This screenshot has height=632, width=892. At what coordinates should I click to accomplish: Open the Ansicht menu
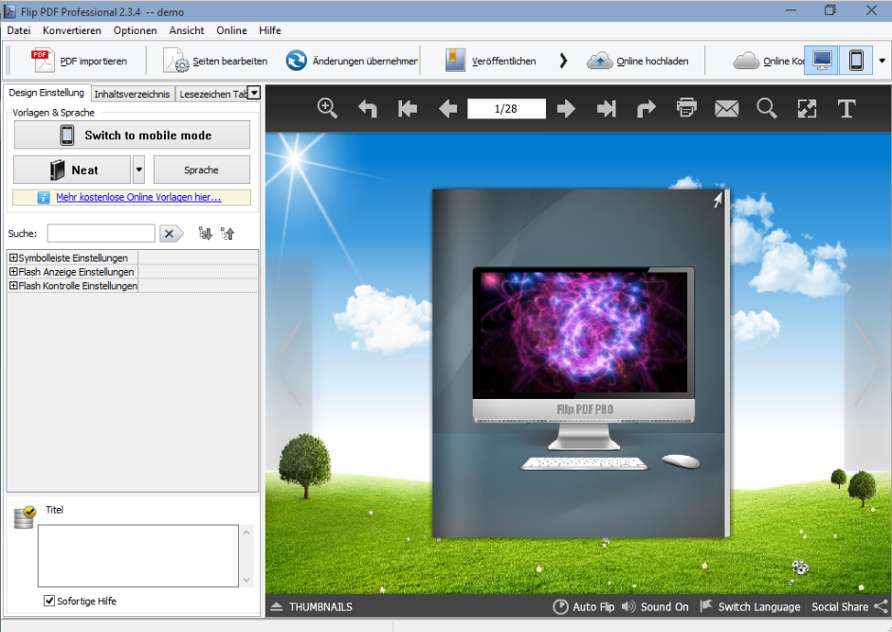(187, 30)
